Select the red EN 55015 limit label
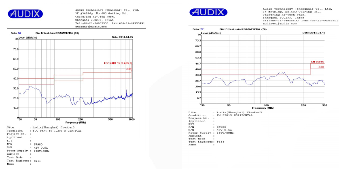Viewport: 339px width, 170px height. pyautogui.click(x=317, y=62)
